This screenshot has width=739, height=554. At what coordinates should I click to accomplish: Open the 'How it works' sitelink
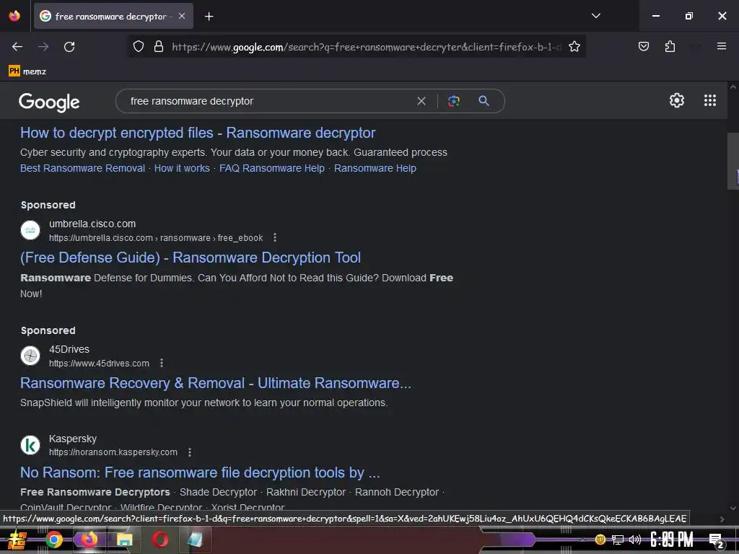coord(182,168)
